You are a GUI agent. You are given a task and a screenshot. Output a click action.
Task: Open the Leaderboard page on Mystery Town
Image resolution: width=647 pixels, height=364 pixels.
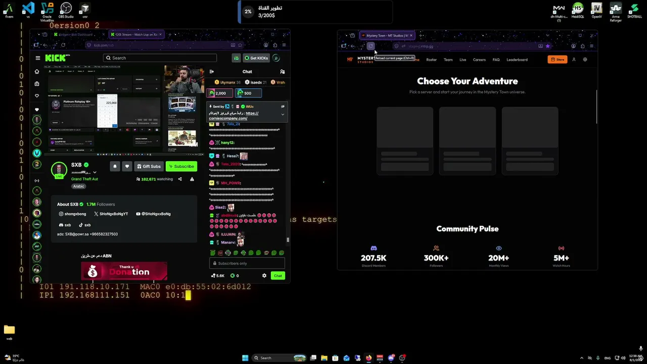click(x=517, y=60)
